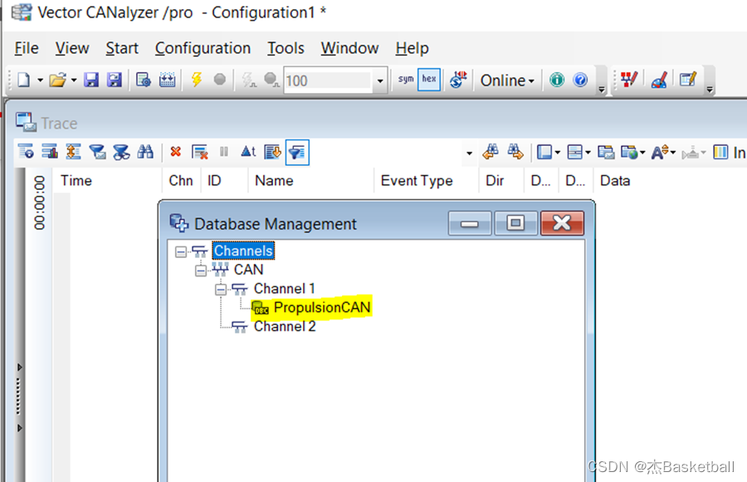Click the Trace copy-window icon
747x482 pixels.
click(x=606, y=153)
